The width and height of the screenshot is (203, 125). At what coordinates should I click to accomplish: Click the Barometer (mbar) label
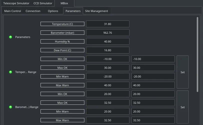(x=62, y=33)
